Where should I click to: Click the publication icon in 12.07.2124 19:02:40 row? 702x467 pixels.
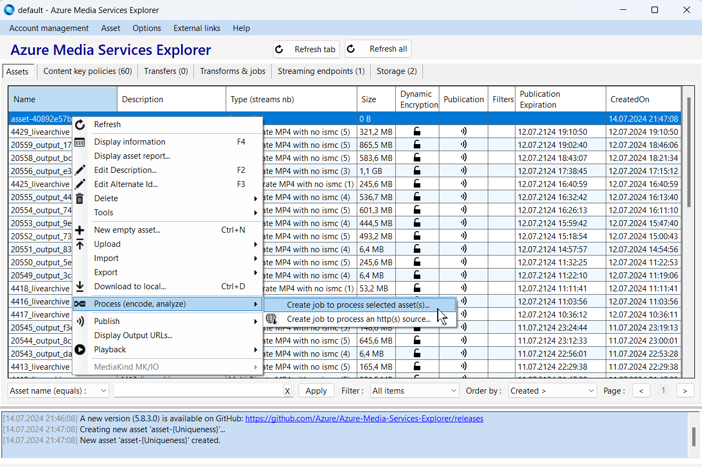click(463, 145)
